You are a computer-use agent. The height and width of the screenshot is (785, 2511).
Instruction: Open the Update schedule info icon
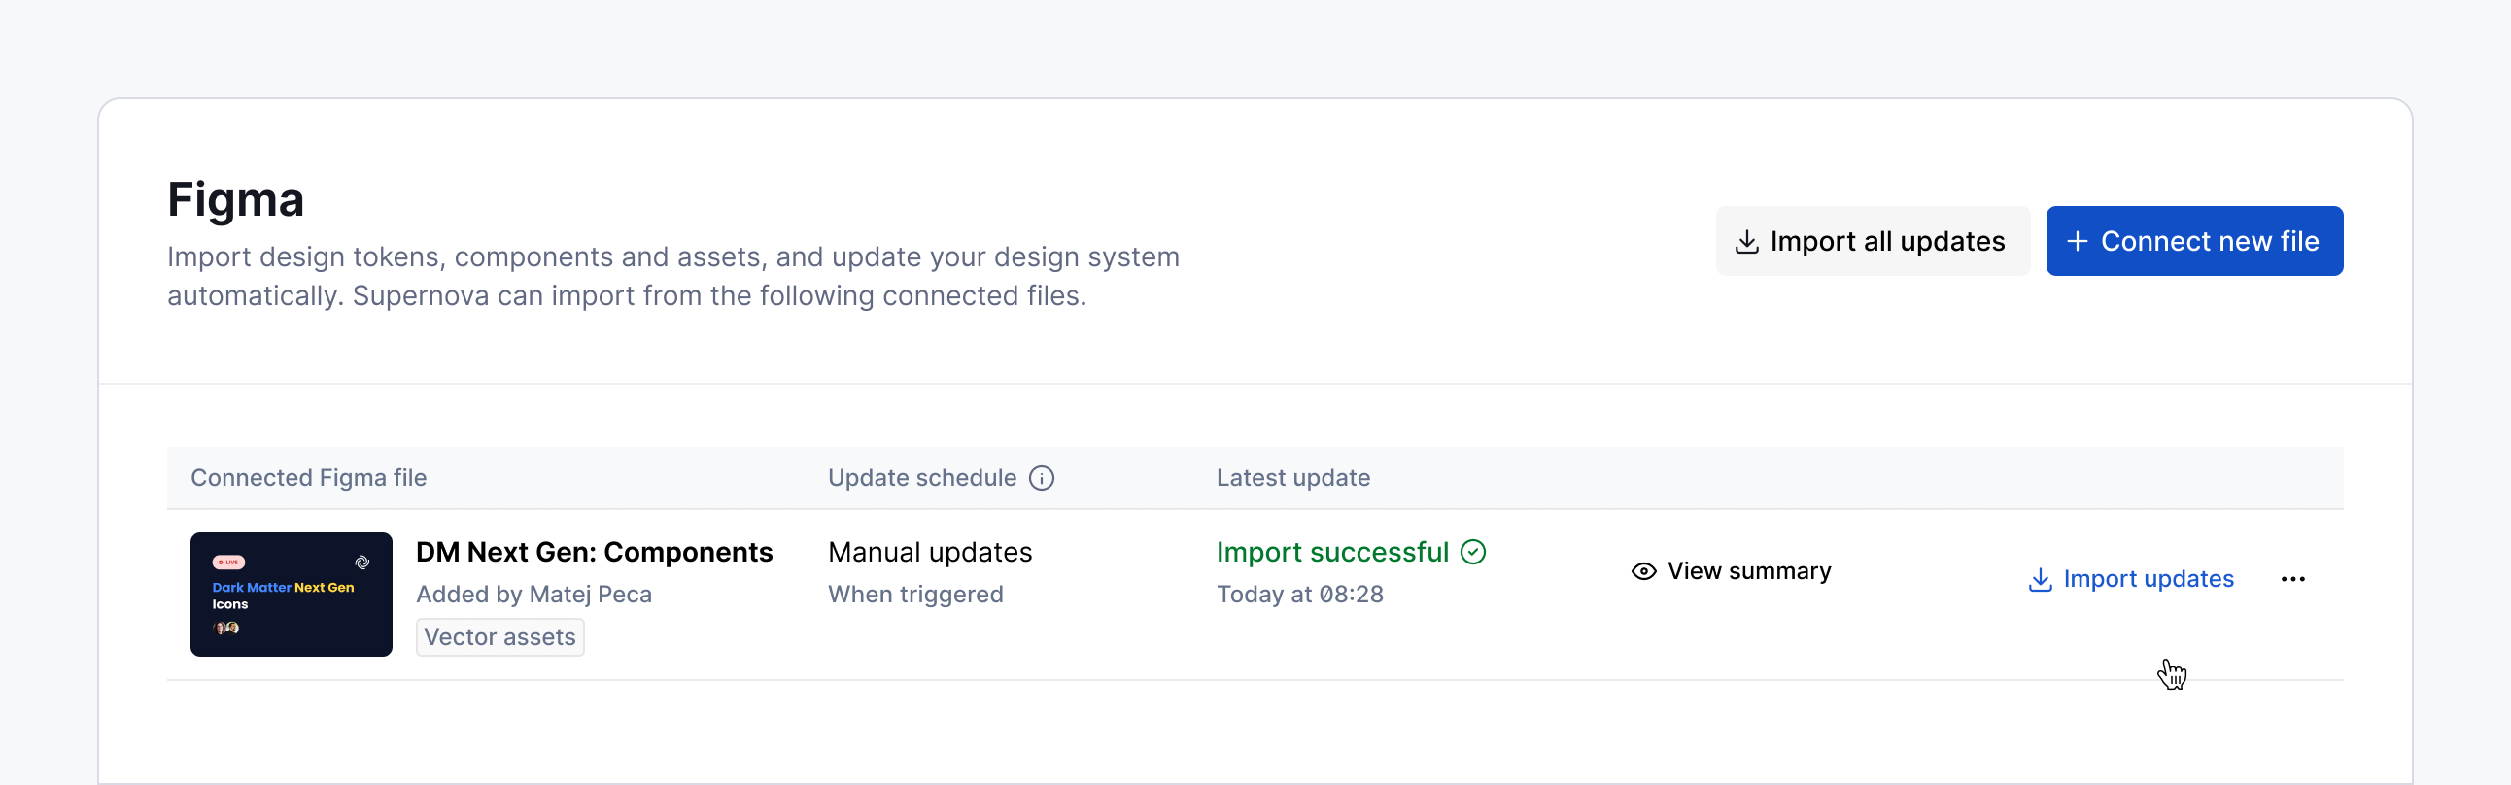[1041, 478]
